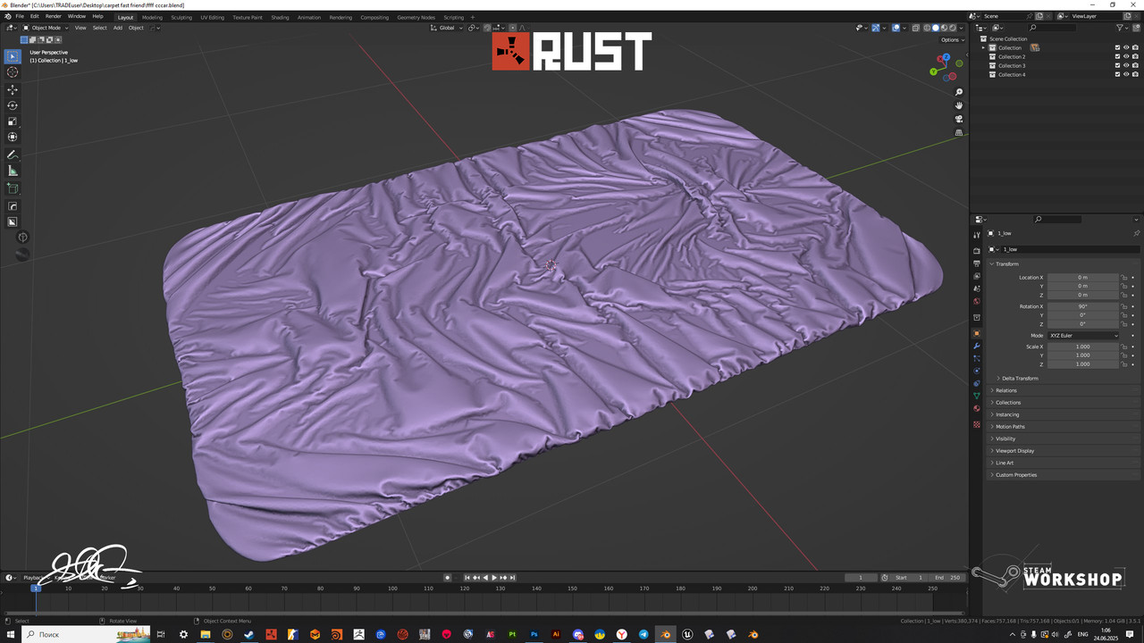Expand the Collection tree item arrow
The image size is (1144, 643).
tap(984, 47)
